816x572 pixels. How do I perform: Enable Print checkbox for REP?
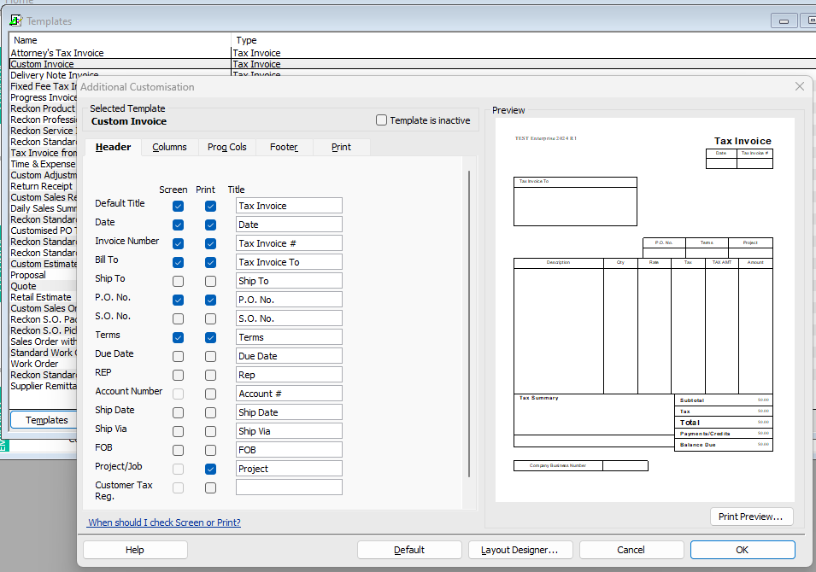tap(210, 375)
